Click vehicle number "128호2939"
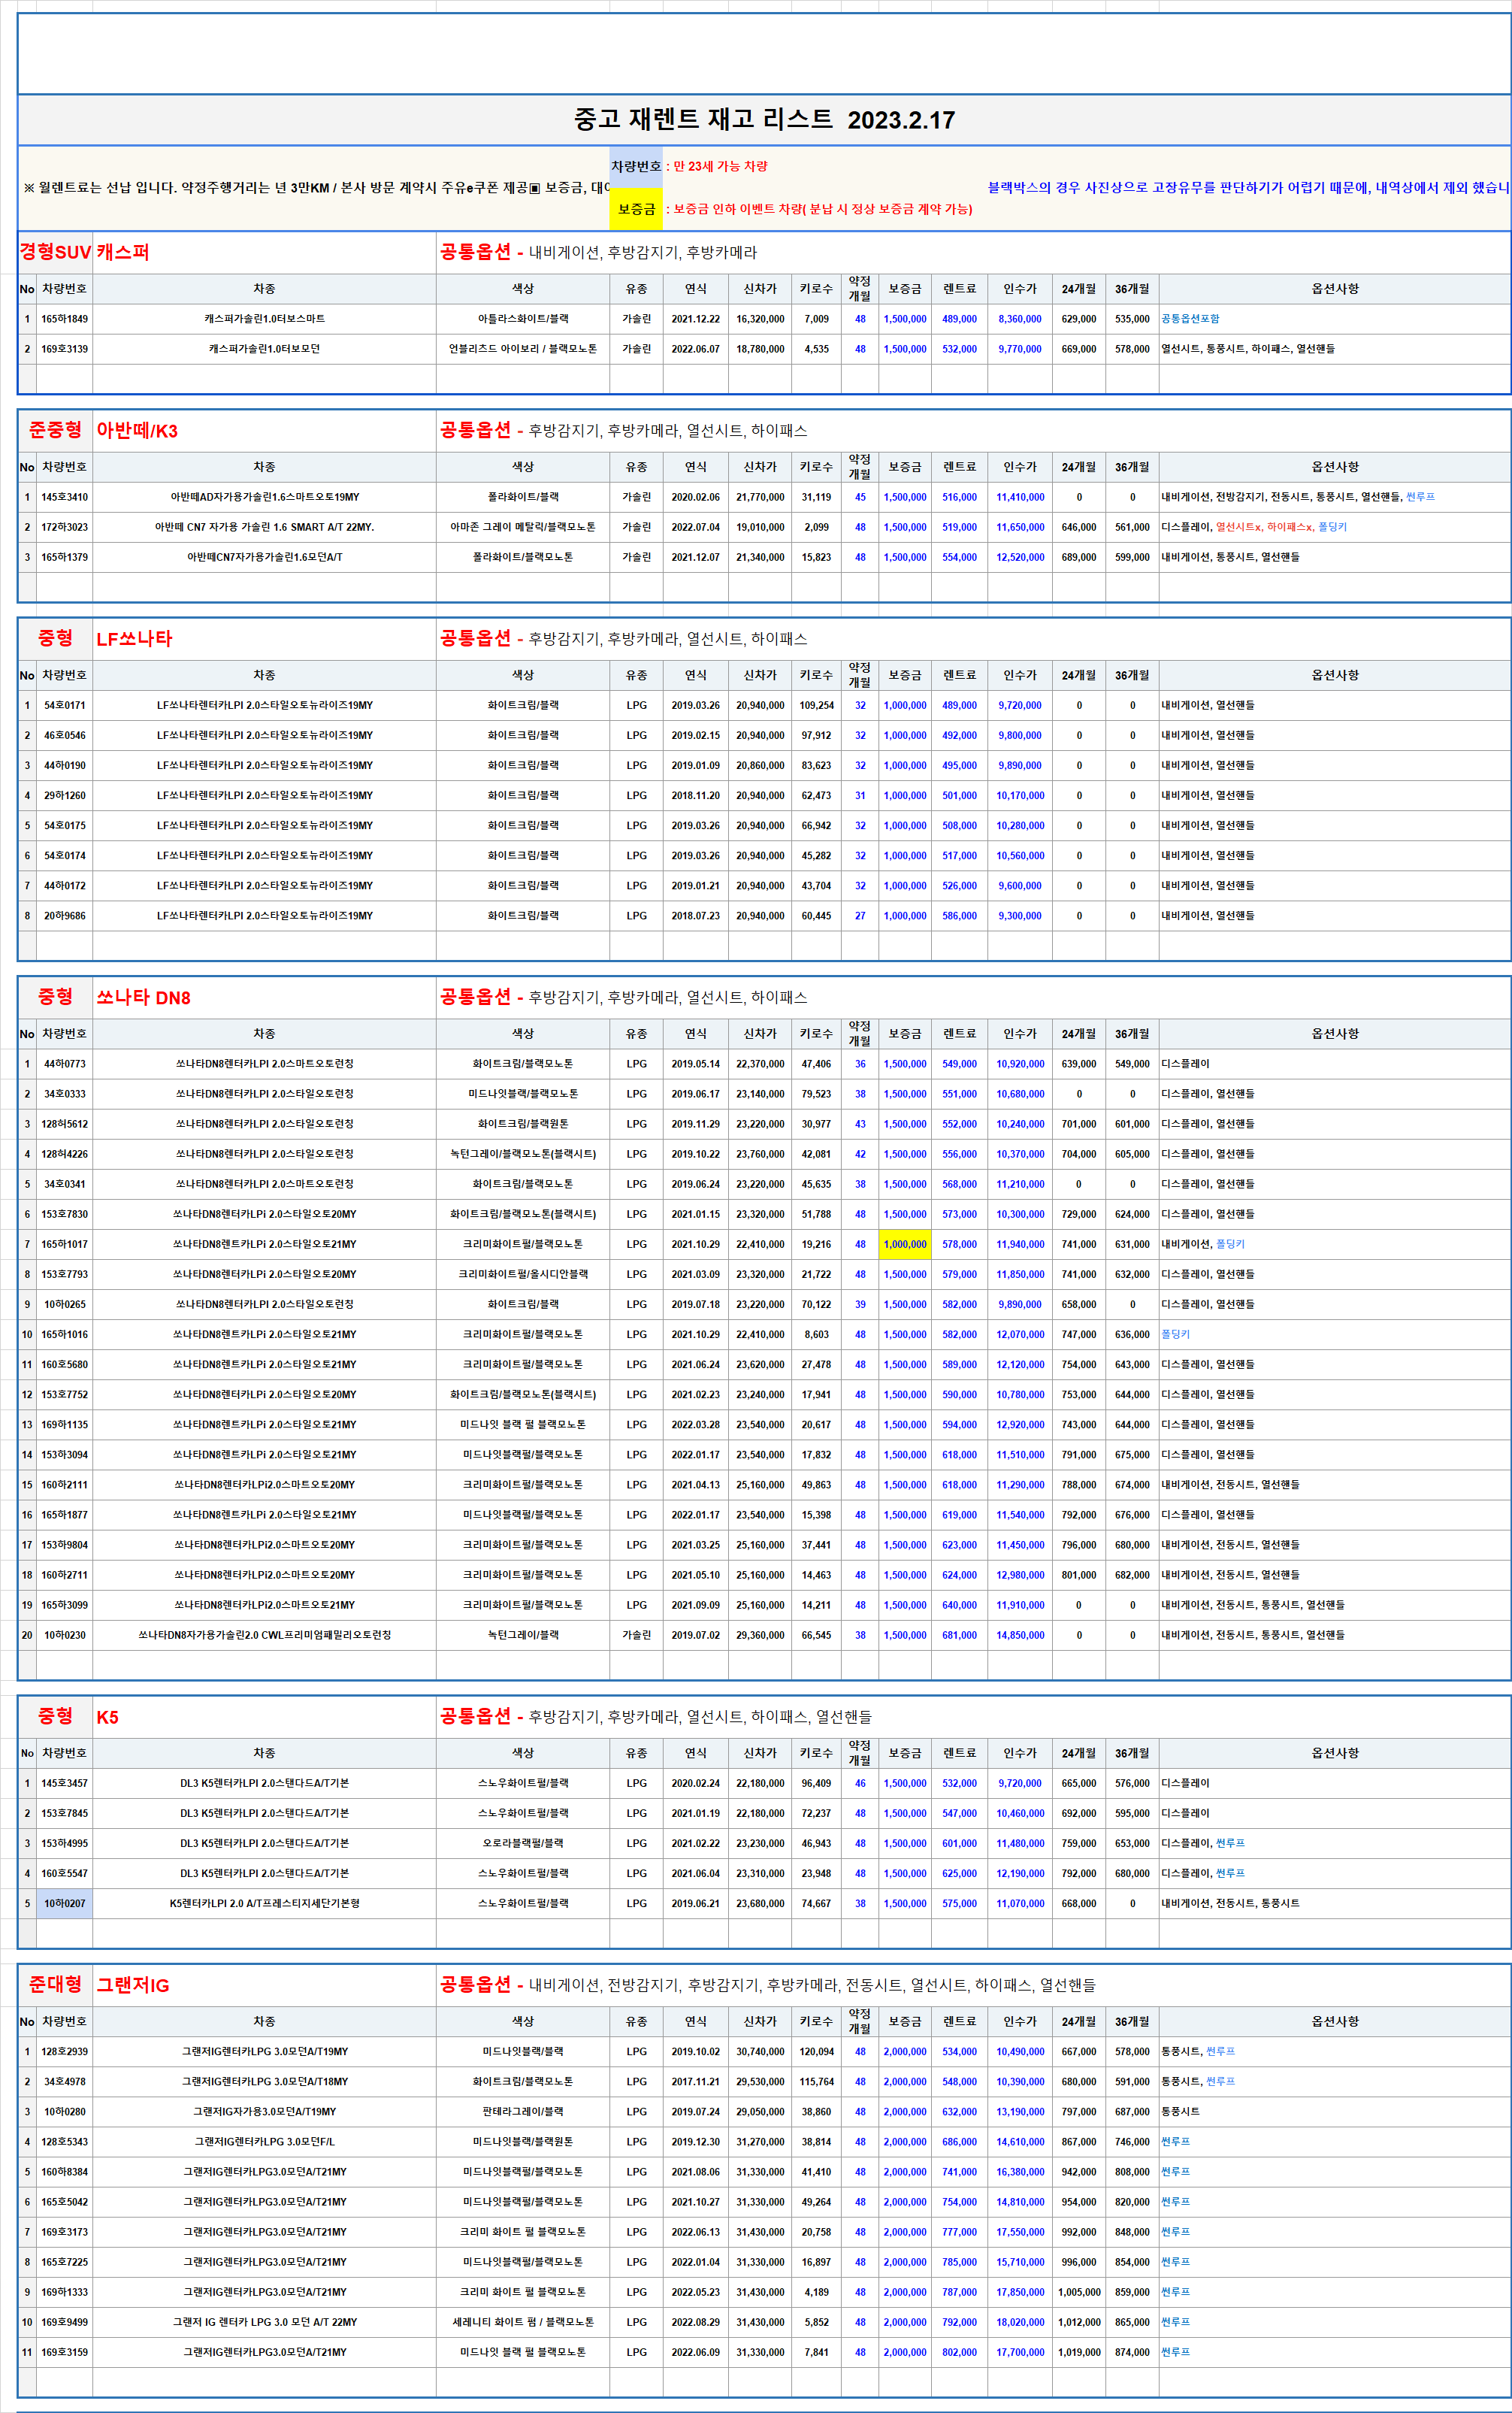Viewport: 1512px width, 2413px height. tap(64, 2051)
